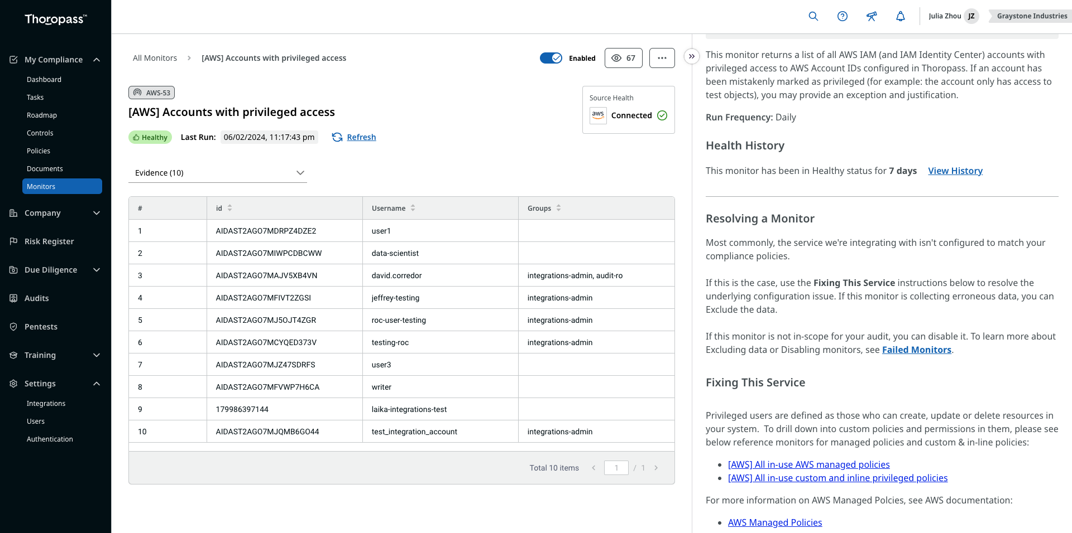Click the search magnifier icon

pos(813,16)
